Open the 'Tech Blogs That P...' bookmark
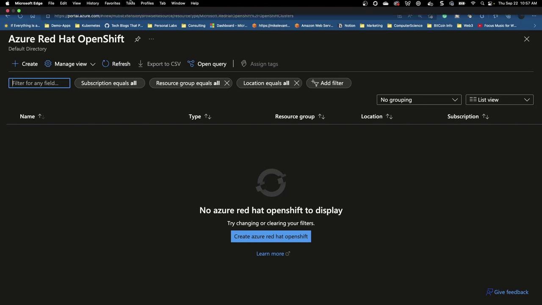 tap(124, 25)
